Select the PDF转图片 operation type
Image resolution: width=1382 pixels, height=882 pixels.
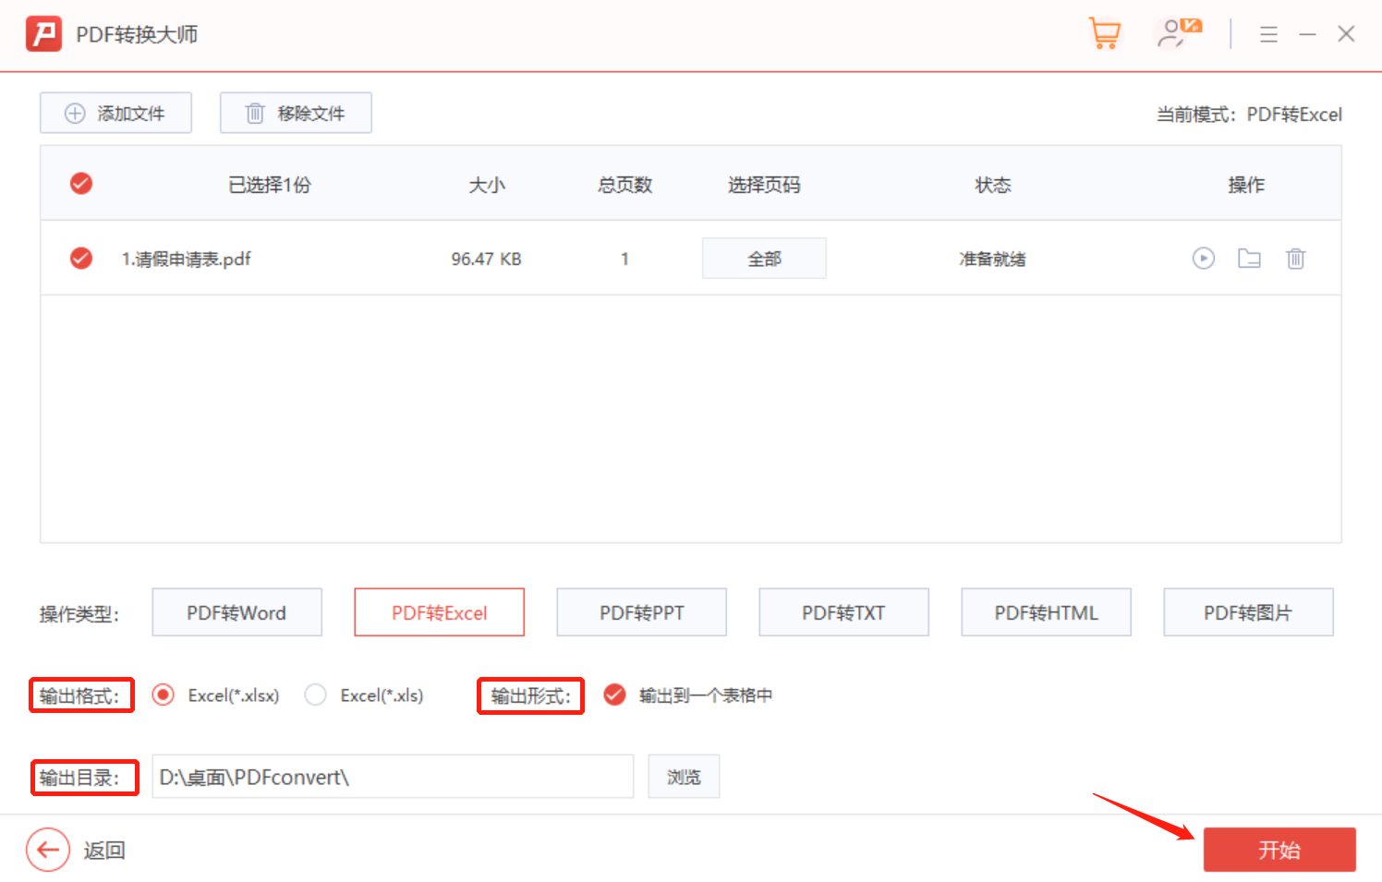pos(1248,612)
